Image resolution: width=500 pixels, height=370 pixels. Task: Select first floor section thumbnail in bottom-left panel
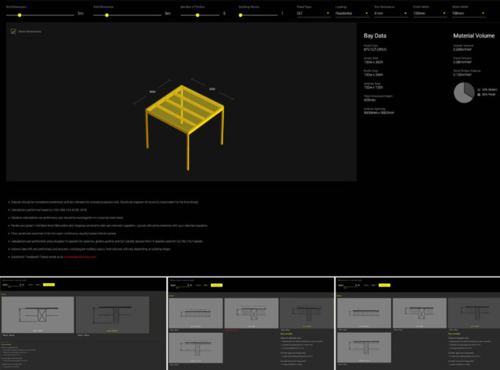coord(38,314)
